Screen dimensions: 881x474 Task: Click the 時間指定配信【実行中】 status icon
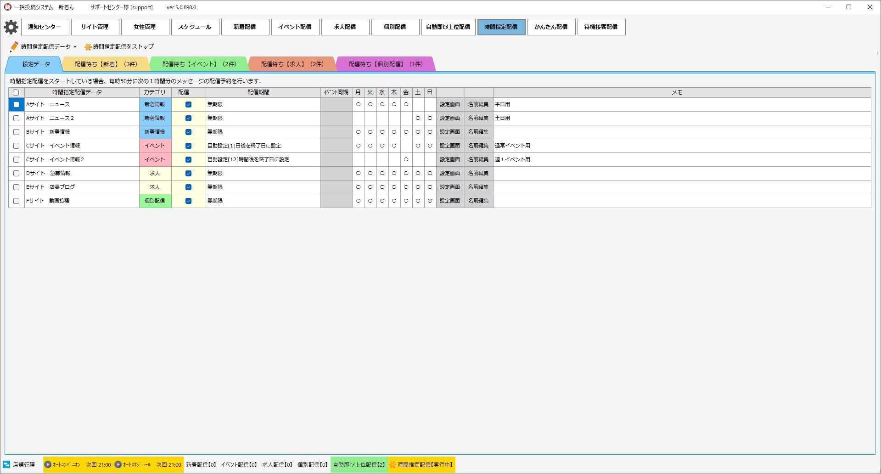pos(393,464)
